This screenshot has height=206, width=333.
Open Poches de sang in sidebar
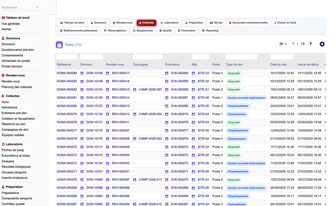13,150
